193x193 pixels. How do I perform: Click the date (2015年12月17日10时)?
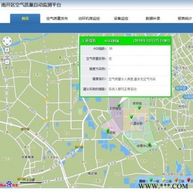pos(152,41)
